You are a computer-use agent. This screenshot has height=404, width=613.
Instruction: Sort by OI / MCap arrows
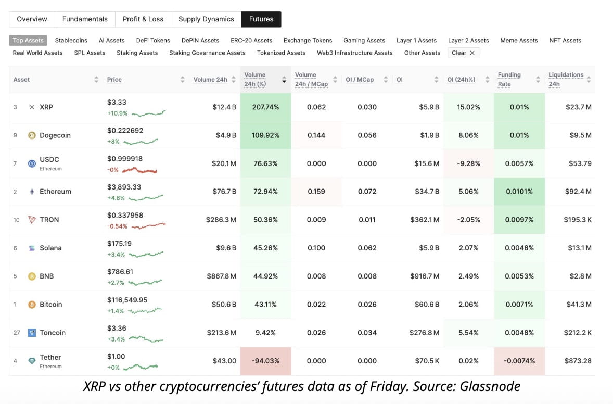point(386,79)
